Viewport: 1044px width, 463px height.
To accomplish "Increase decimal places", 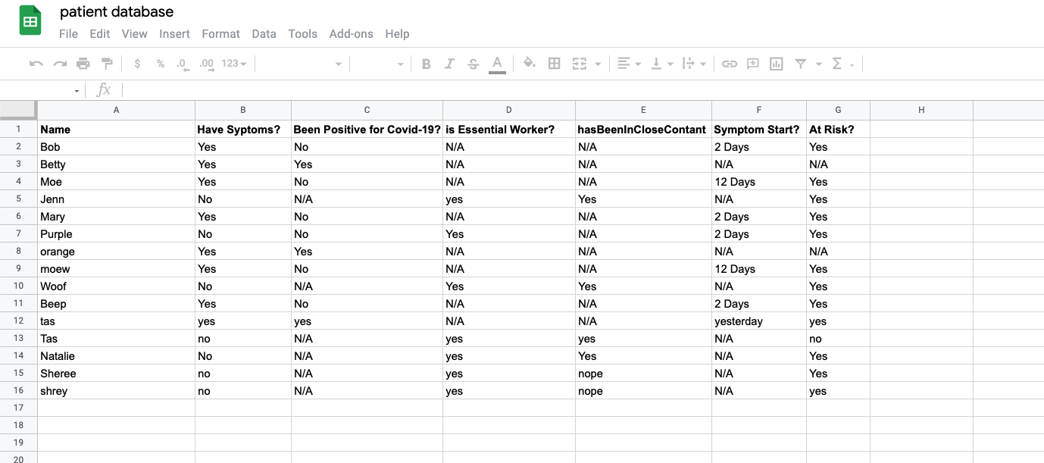I will pyautogui.click(x=207, y=64).
